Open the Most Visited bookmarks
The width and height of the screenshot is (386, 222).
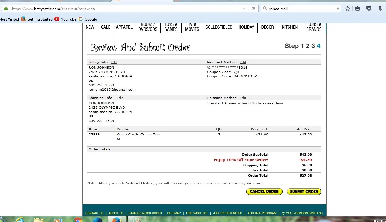pos(9,19)
